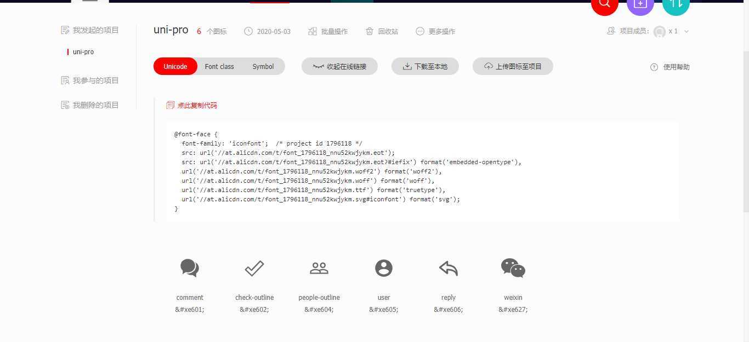Click the weixin icon name label
The image size is (749, 342).
point(513,298)
